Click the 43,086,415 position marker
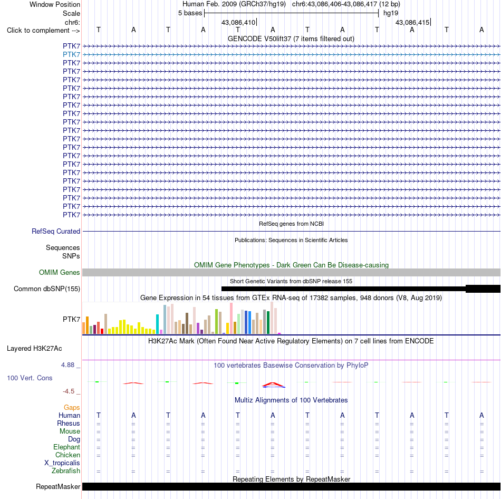This screenshot has height=499, width=501. point(412,22)
